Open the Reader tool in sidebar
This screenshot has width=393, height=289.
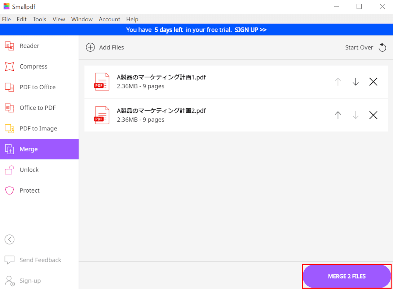coord(39,46)
